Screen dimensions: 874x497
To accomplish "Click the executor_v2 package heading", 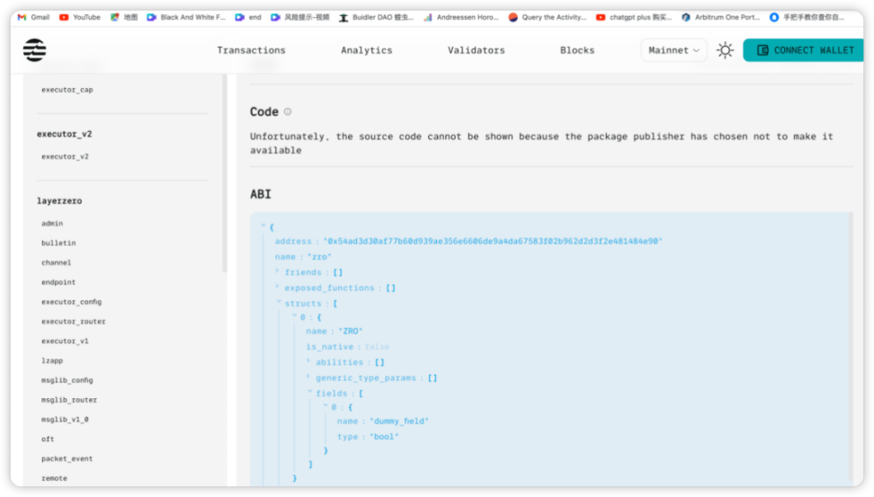I will [x=64, y=134].
